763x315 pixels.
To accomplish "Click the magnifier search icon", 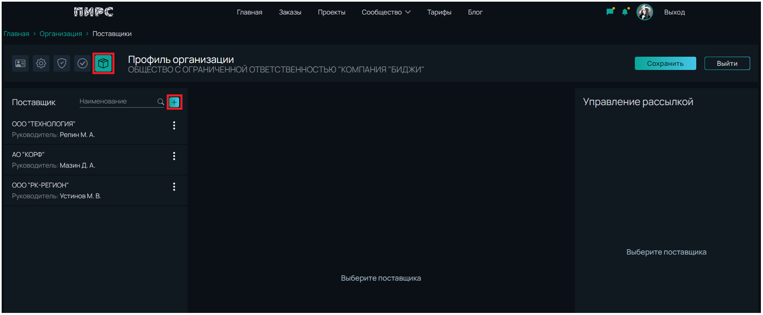I will tap(160, 102).
